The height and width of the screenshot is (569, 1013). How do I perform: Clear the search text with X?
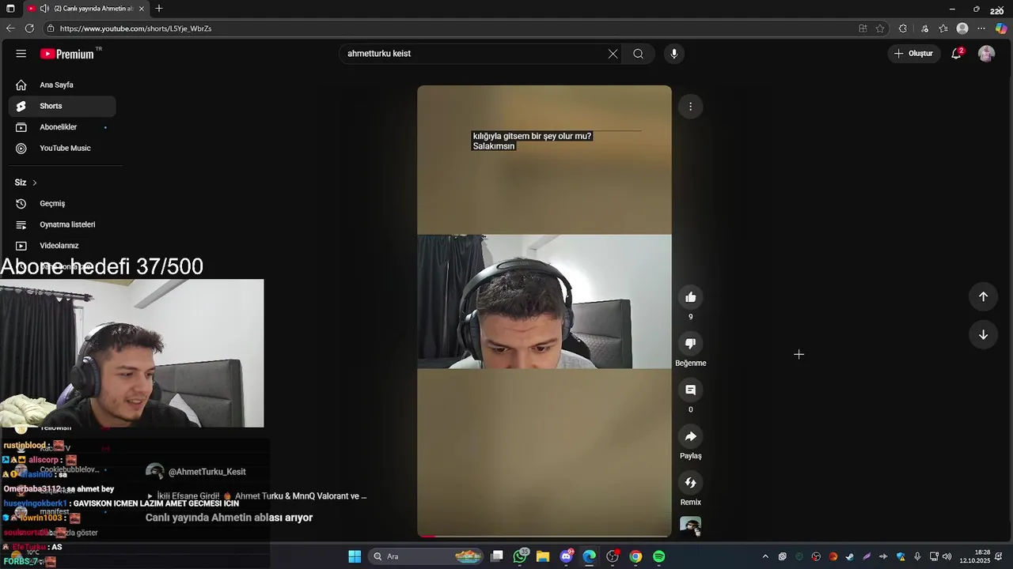click(x=613, y=54)
